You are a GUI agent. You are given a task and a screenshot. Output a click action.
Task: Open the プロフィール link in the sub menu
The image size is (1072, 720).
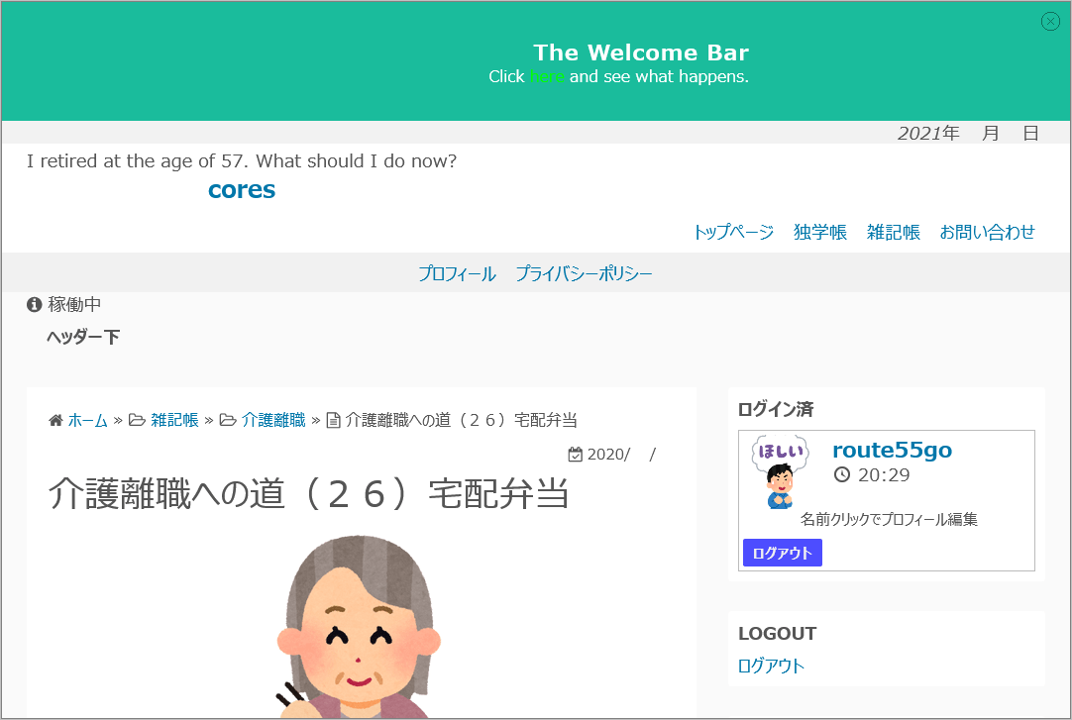point(457,274)
